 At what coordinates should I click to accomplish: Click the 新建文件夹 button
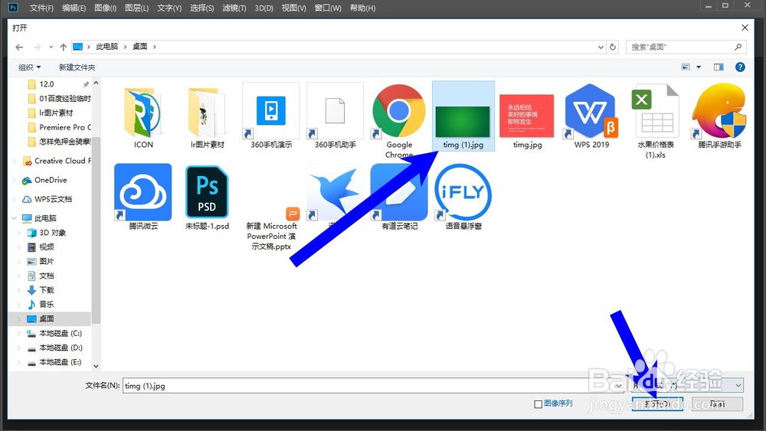(77, 67)
